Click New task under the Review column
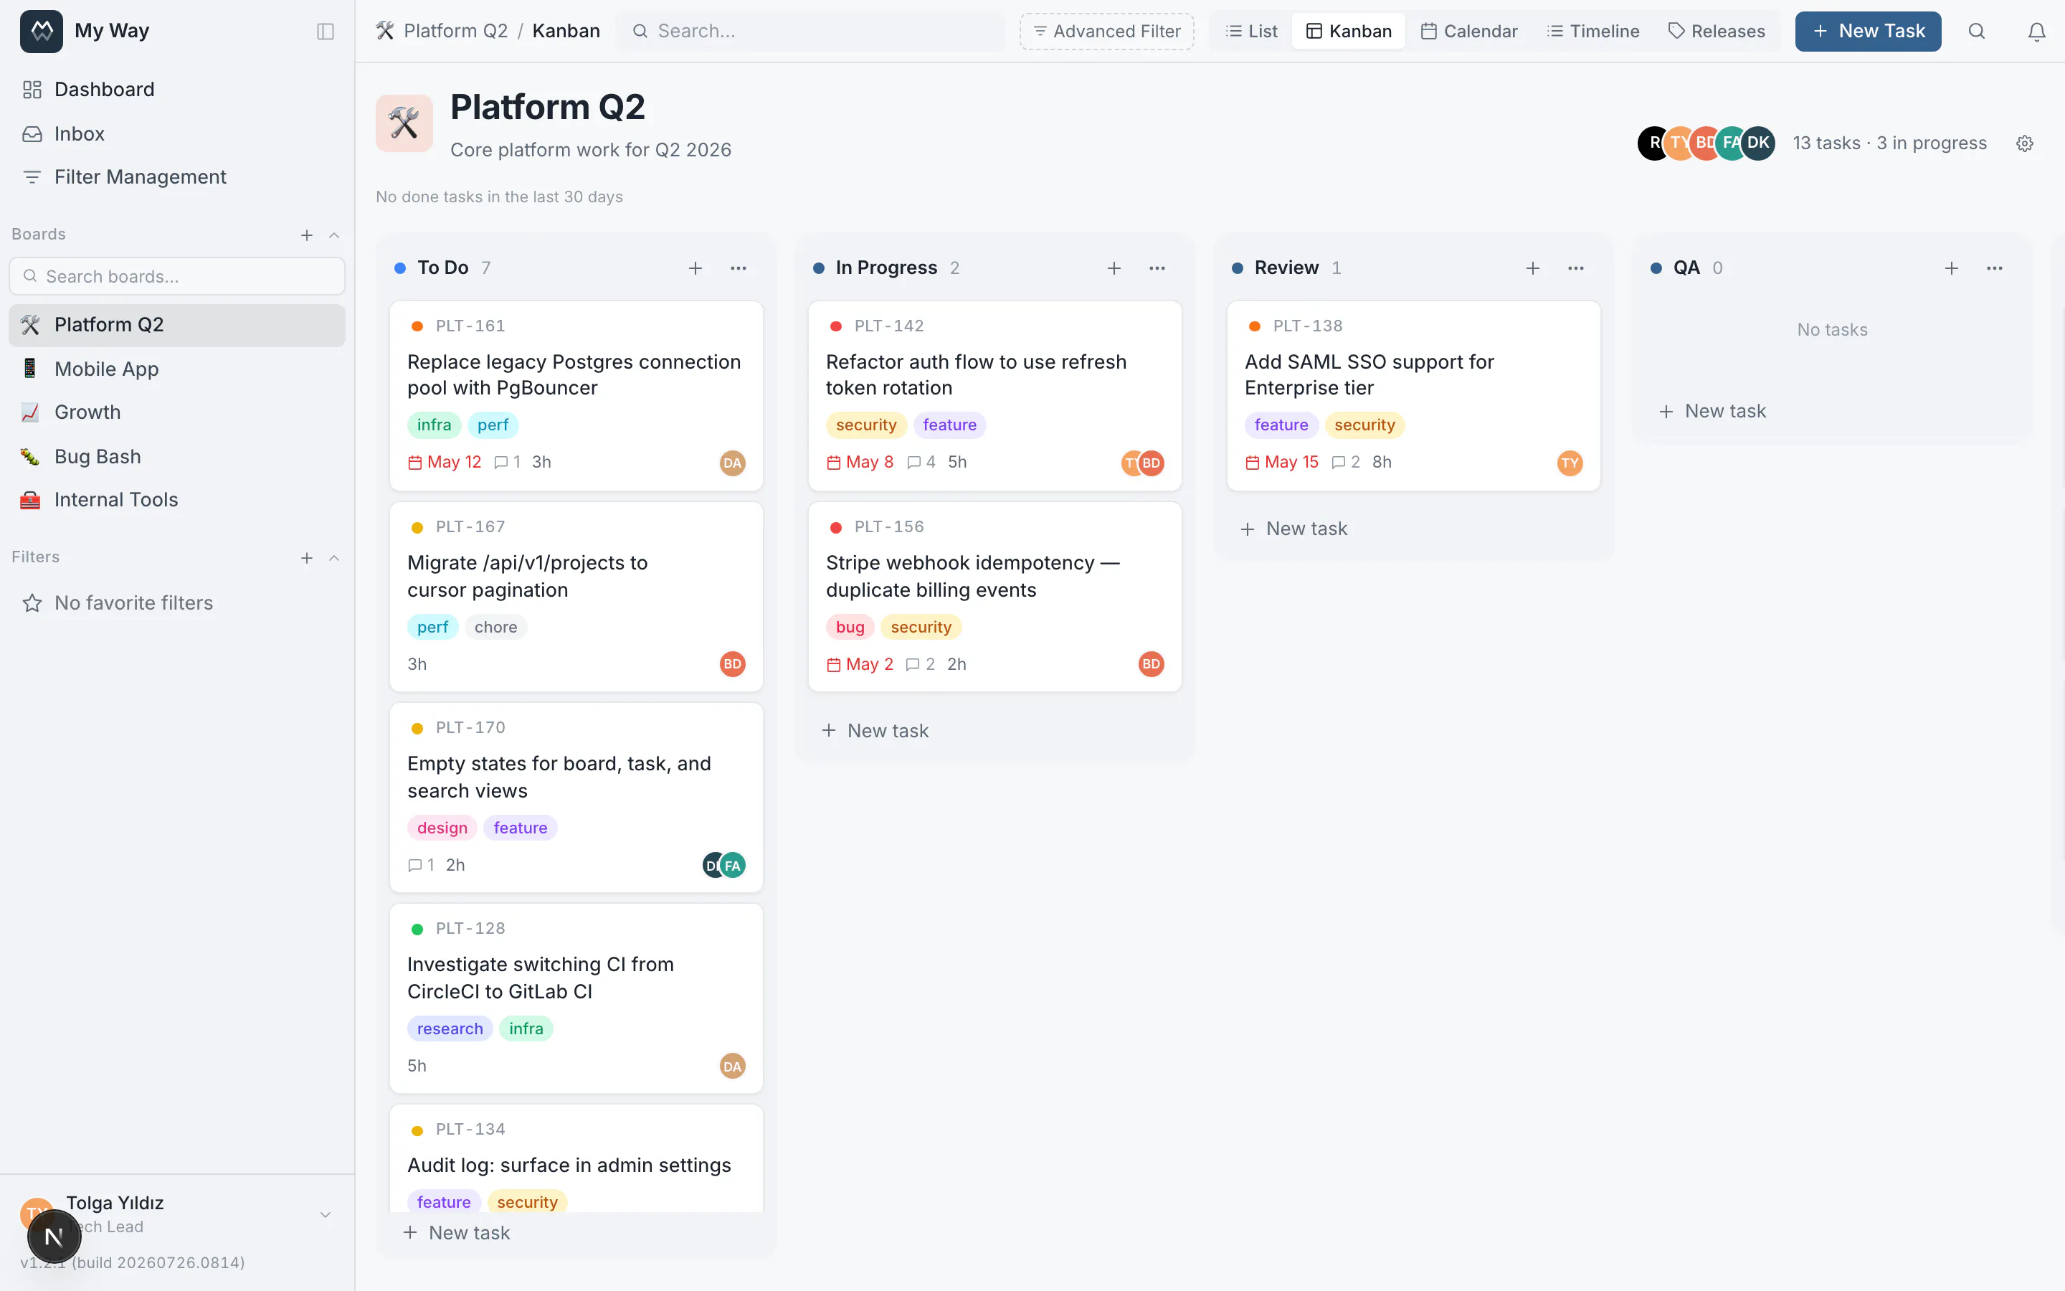Image resolution: width=2065 pixels, height=1291 pixels. point(1293,529)
